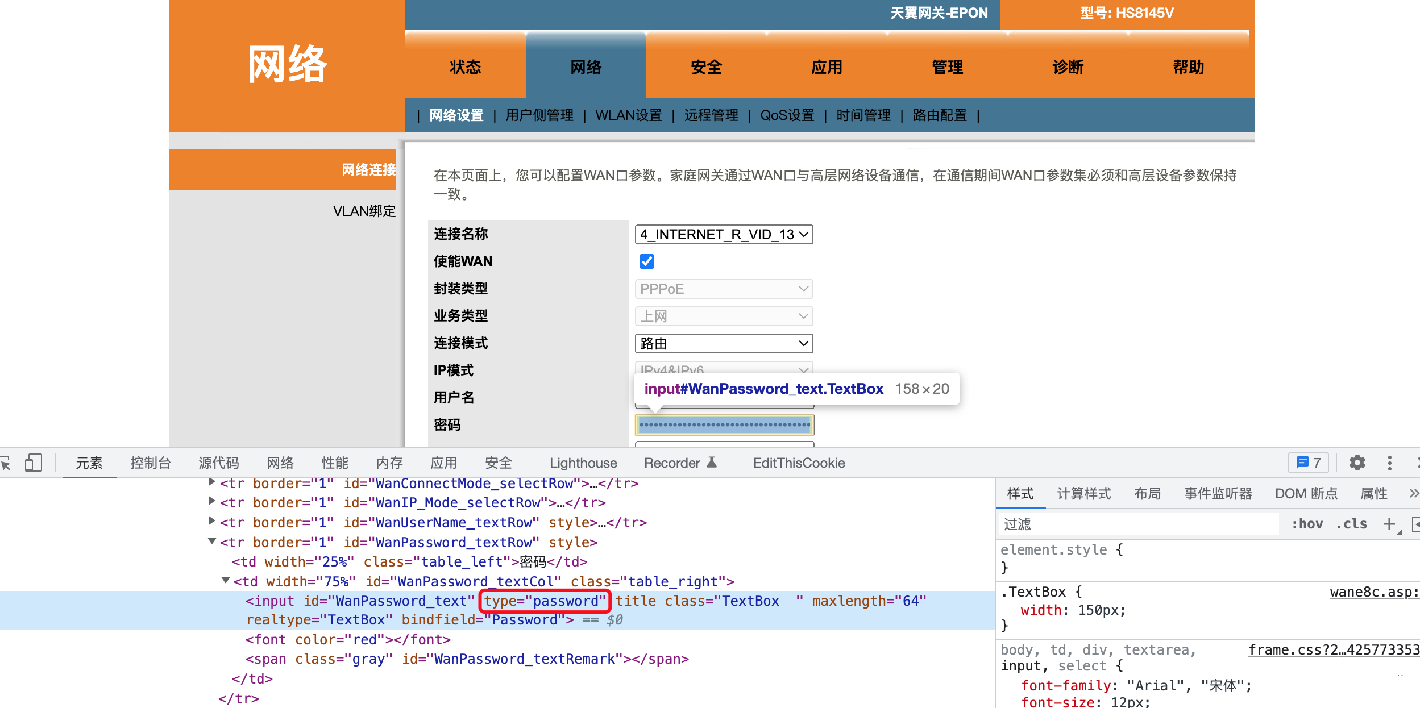This screenshot has width=1420, height=708.
Task: Collapse the WanPassword_textRow tr node
Action: point(212,541)
